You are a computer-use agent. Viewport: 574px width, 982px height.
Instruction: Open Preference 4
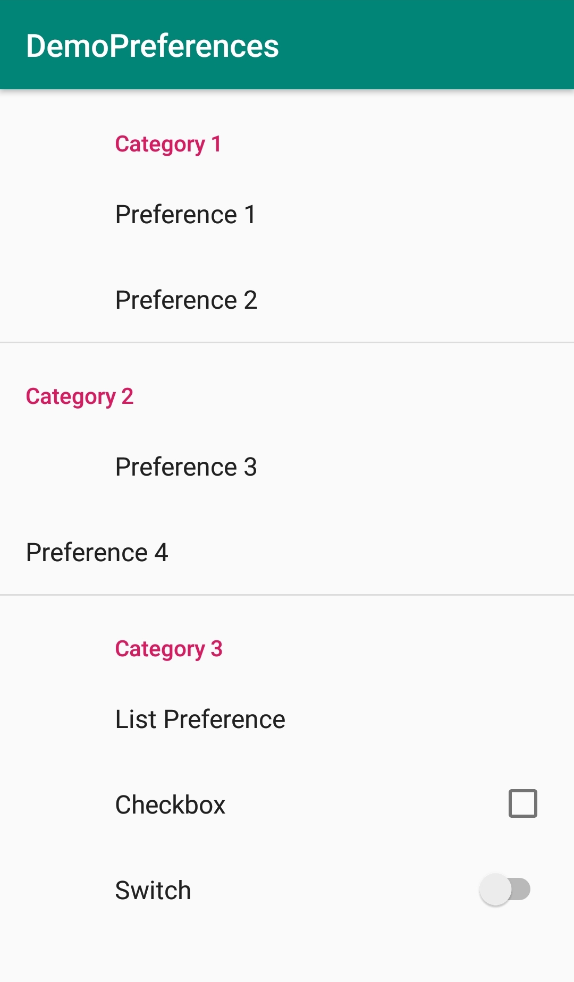[x=97, y=553]
